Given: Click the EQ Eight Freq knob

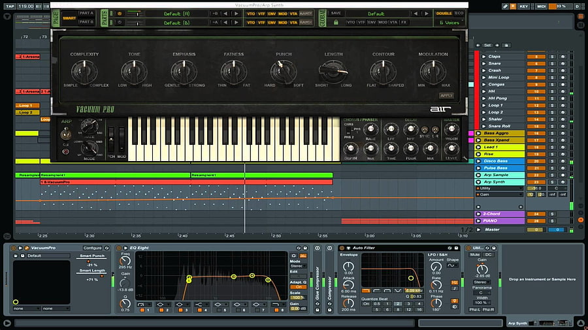Looking at the screenshot, I should coord(125,261).
